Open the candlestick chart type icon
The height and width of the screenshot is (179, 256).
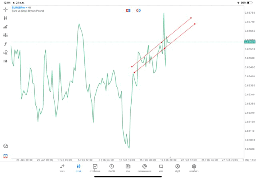6,18
